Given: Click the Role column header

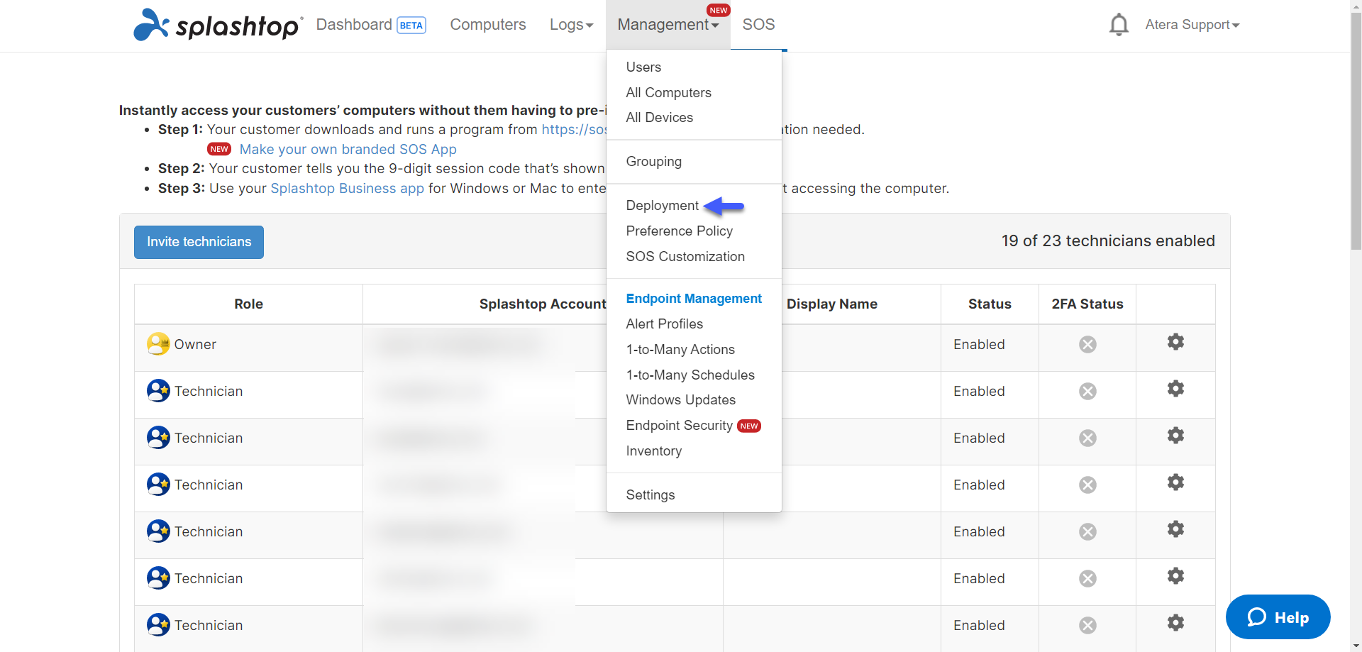Looking at the screenshot, I should coord(248,304).
